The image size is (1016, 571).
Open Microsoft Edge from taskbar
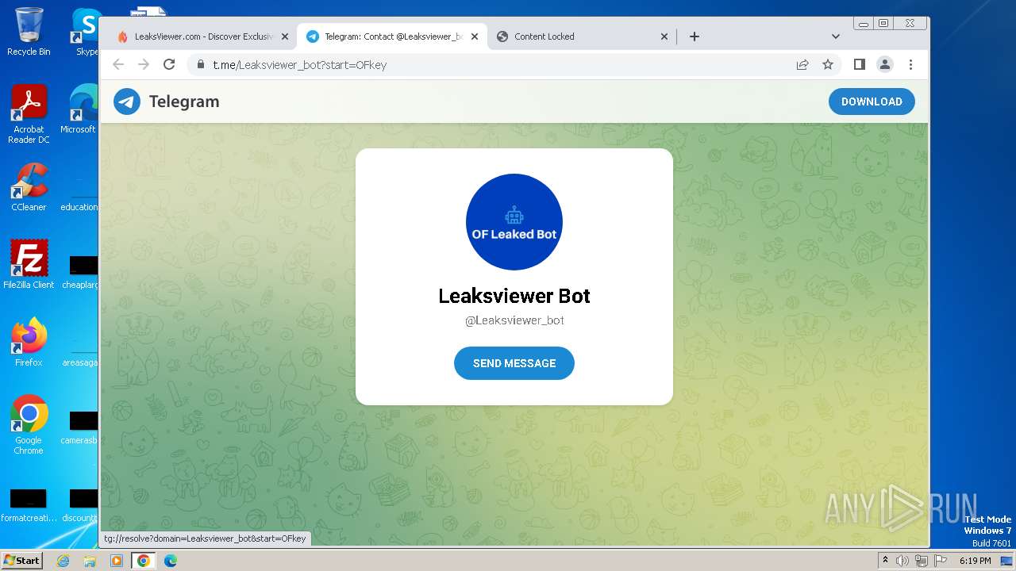pos(171,561)
